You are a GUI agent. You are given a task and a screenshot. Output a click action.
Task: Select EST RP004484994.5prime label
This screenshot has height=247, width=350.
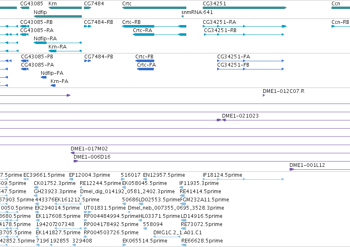[111, 216]
